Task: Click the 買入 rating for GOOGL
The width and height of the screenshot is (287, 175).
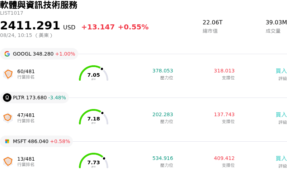Action: click(x=281, y=71)
